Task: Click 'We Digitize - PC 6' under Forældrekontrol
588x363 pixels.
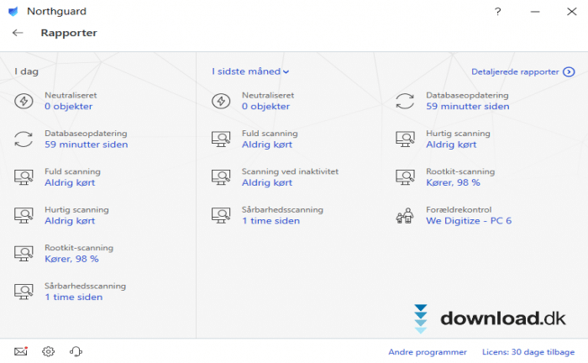Action: point(469,221)
